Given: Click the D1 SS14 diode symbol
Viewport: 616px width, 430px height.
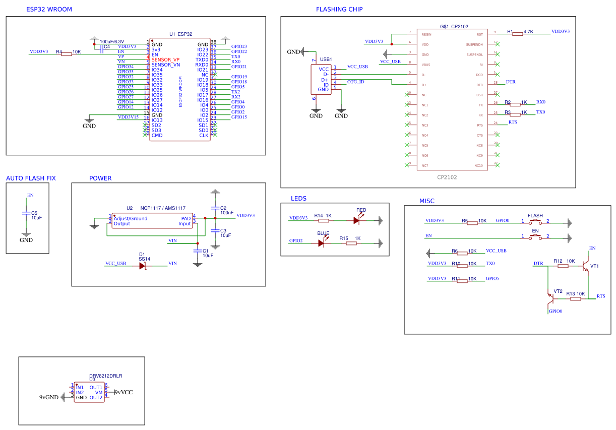Looking at the screenshot, I should [x=143, y=266].
